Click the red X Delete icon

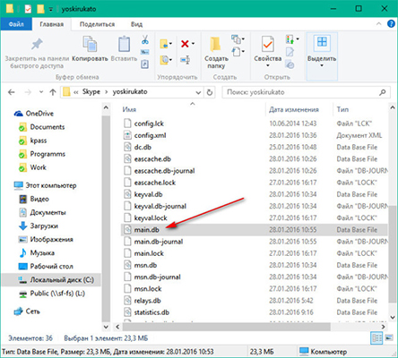point(185,44)
